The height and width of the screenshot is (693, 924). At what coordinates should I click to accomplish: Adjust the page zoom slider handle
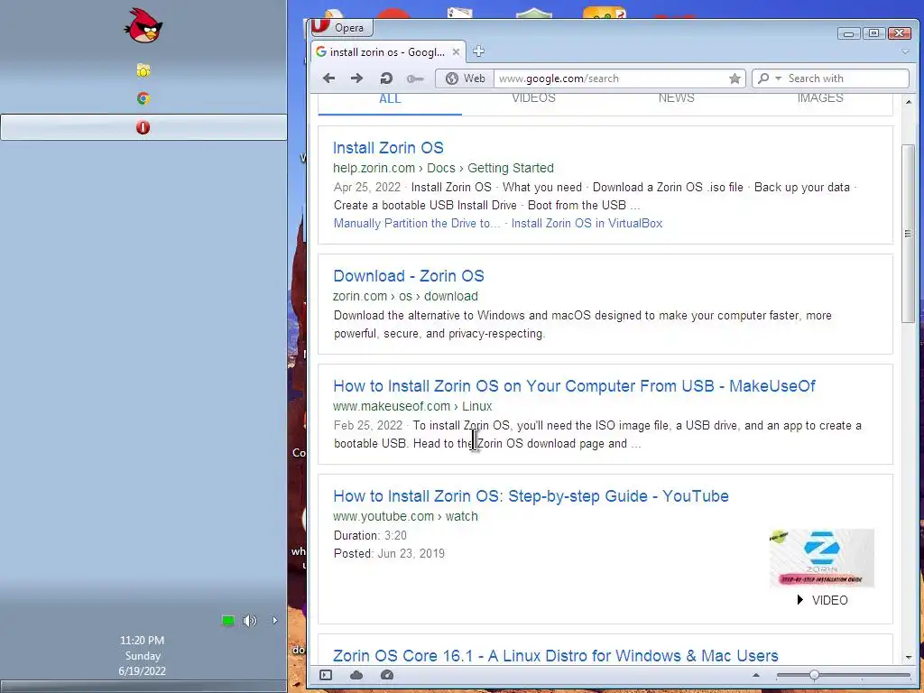(x=814, y=675)
